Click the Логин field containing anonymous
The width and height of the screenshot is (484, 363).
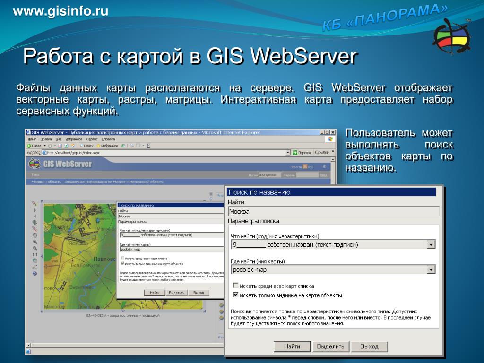coord(270,175)
